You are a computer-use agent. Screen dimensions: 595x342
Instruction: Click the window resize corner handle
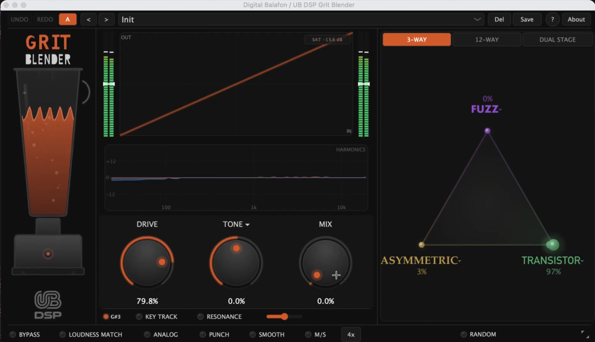pos(585,334)
